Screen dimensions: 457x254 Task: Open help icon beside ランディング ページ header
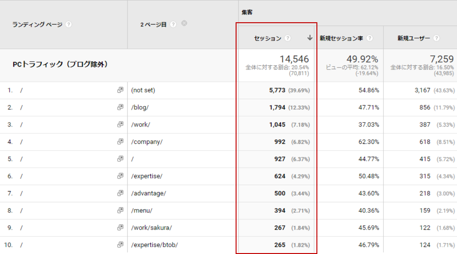tap(69, 24)
